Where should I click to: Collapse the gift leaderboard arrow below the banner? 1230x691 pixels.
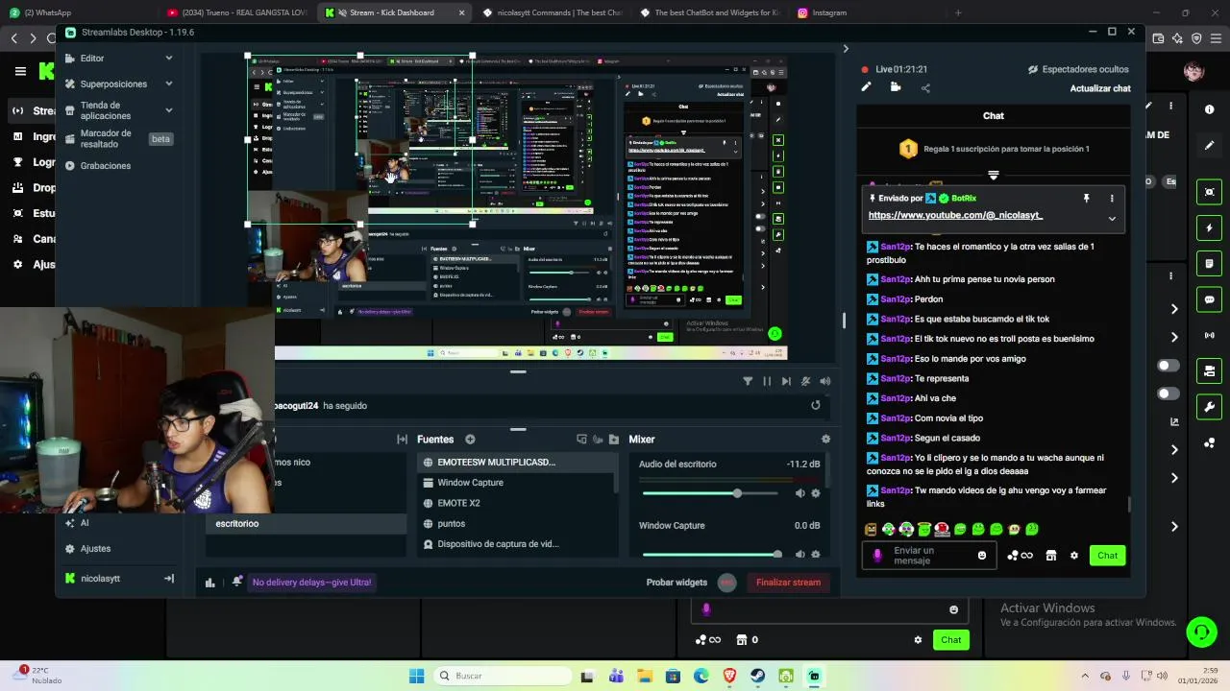tap(994, 176)
